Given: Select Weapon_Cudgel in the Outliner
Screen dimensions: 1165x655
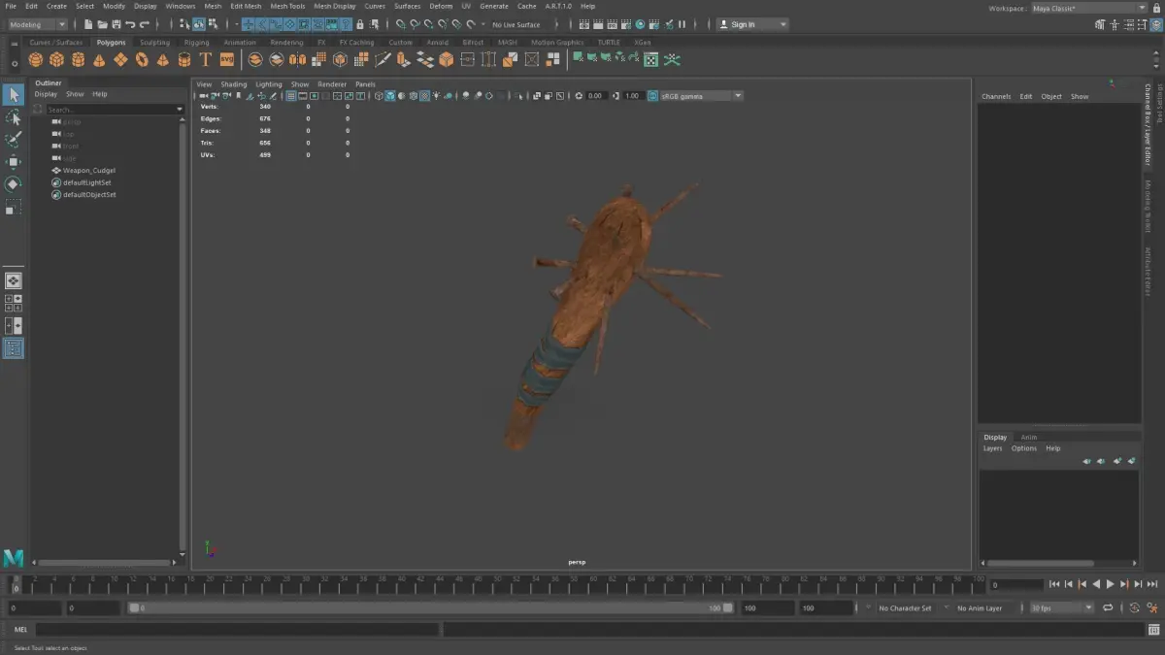Looking at the screenshot, I should [88, 171].
